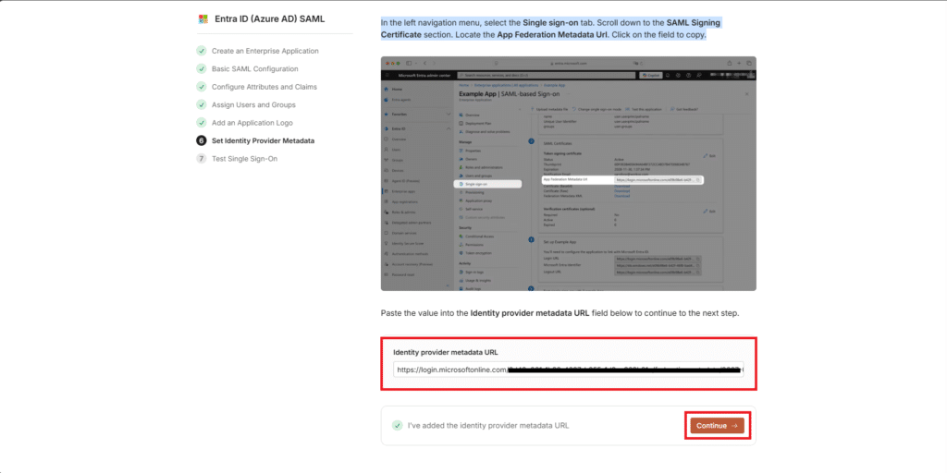947x473 pixels.
Task: Open the Microsoft Entra admin center screenshot
Action: (569, 174)
